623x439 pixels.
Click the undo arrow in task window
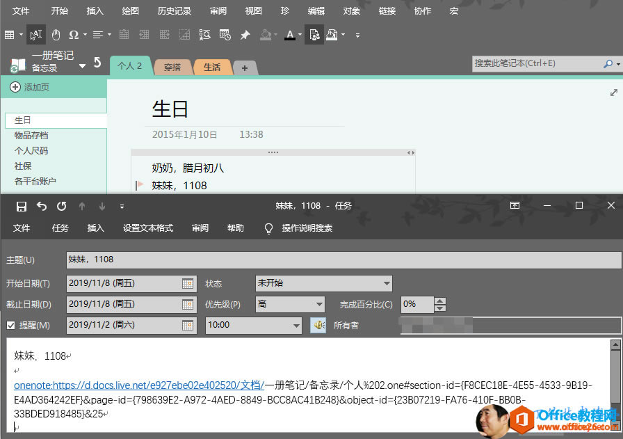click(x=42, y=206)
